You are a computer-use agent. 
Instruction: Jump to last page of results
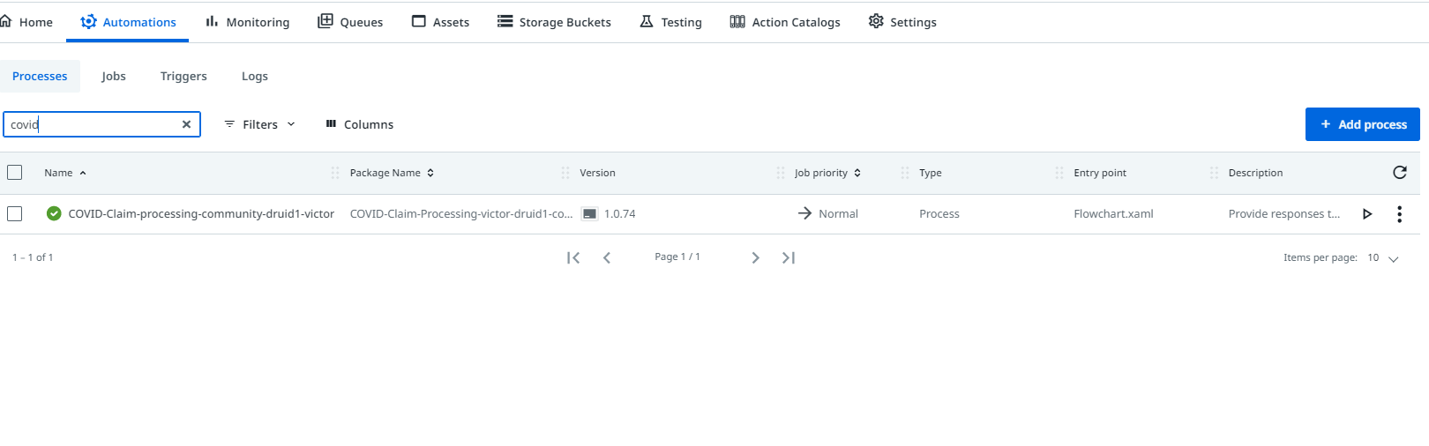(789, 257)
